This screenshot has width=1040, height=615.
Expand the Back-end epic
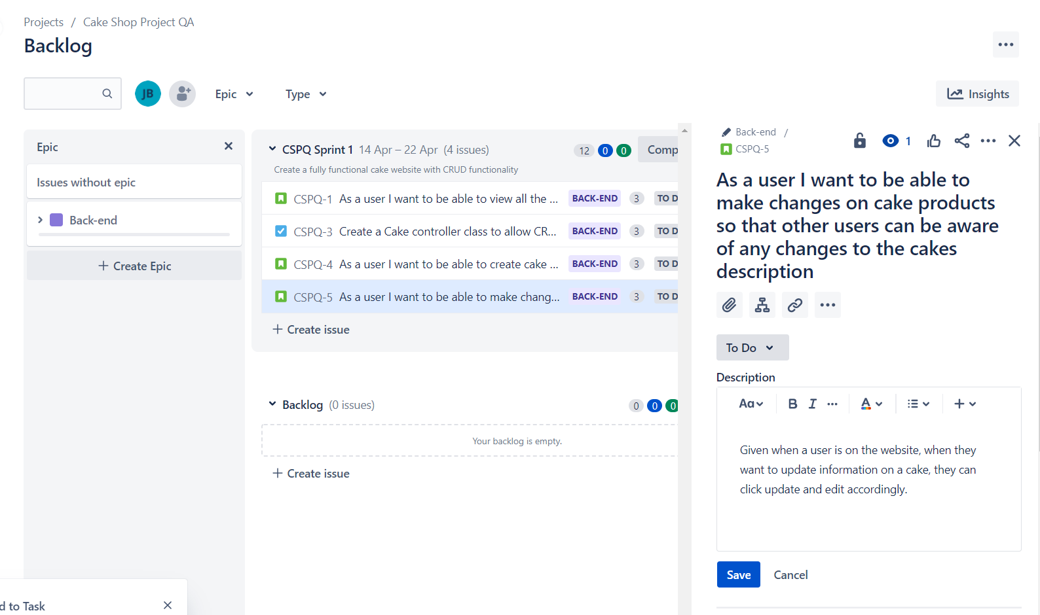point(41,220)
